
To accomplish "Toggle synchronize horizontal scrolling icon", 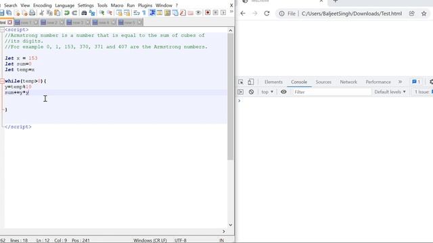I will coord(127,13).
